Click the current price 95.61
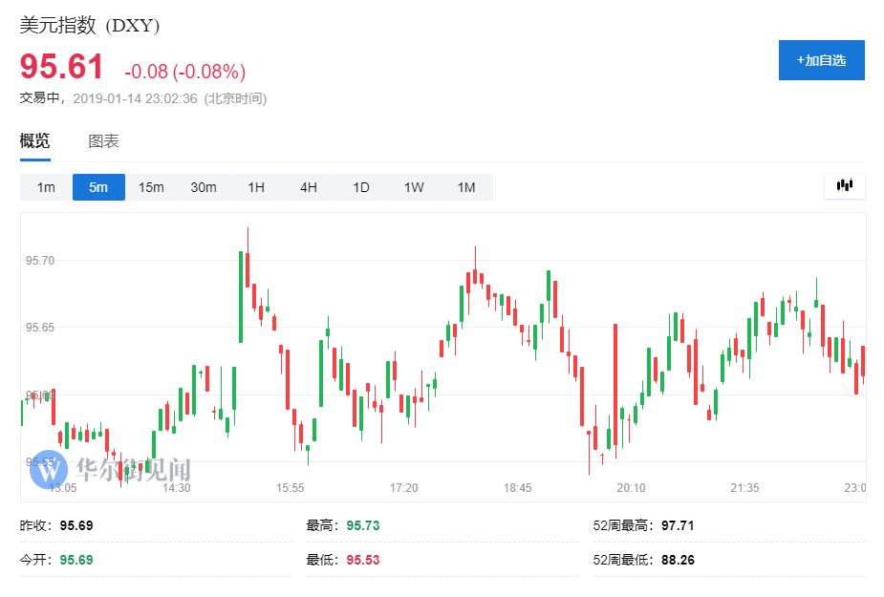The width and height of the screenshot is (884, 597). (61, 67)
